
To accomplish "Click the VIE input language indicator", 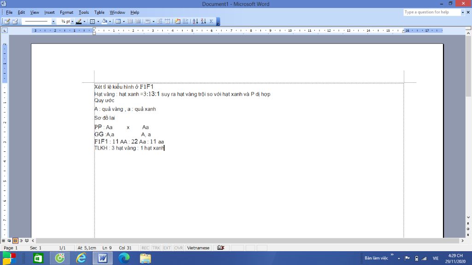I will (x=436, y=258).
